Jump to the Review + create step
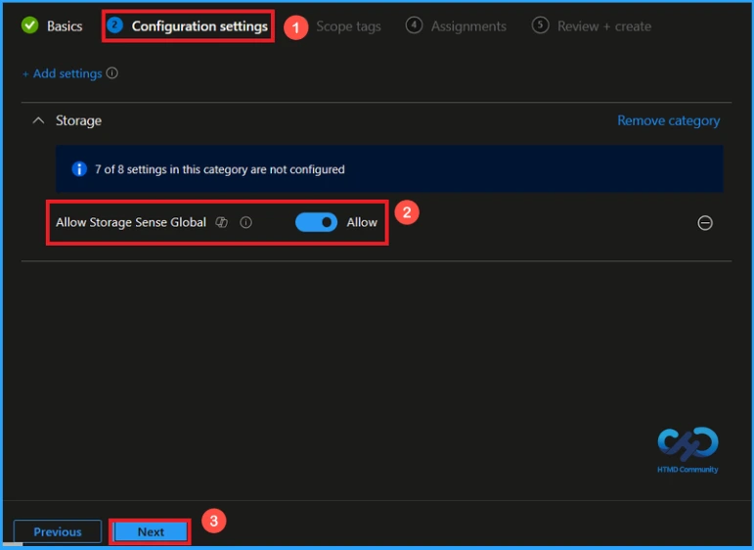 (604, 26)
